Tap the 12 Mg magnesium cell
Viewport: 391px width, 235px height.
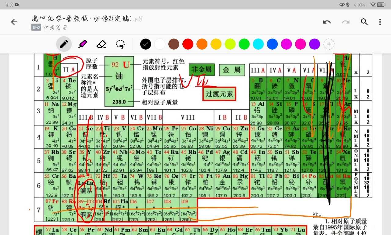69,113
